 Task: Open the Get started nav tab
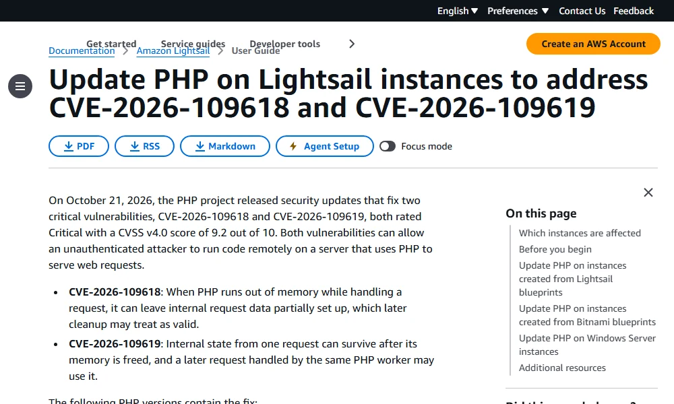point(111,42)
